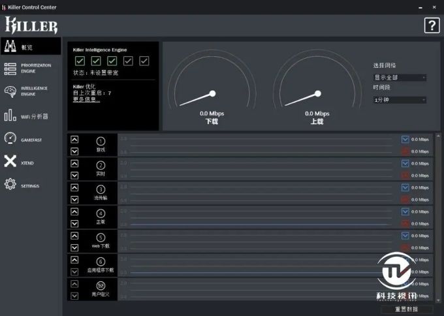Switch to XTEND tab label
The width and height of the screenshot is (444, 316).
pos(27,163)
